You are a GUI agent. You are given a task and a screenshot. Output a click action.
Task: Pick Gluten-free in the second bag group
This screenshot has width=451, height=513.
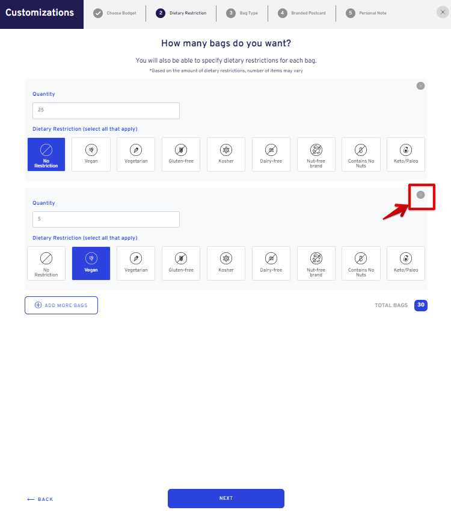tap(181, 263)
